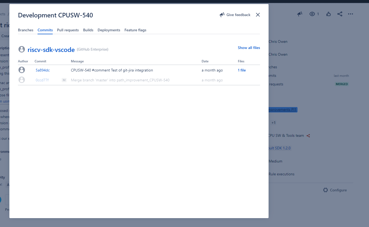Click the Merge branch 'master' message
Screen dimensions: 369x227
[120, 80]
